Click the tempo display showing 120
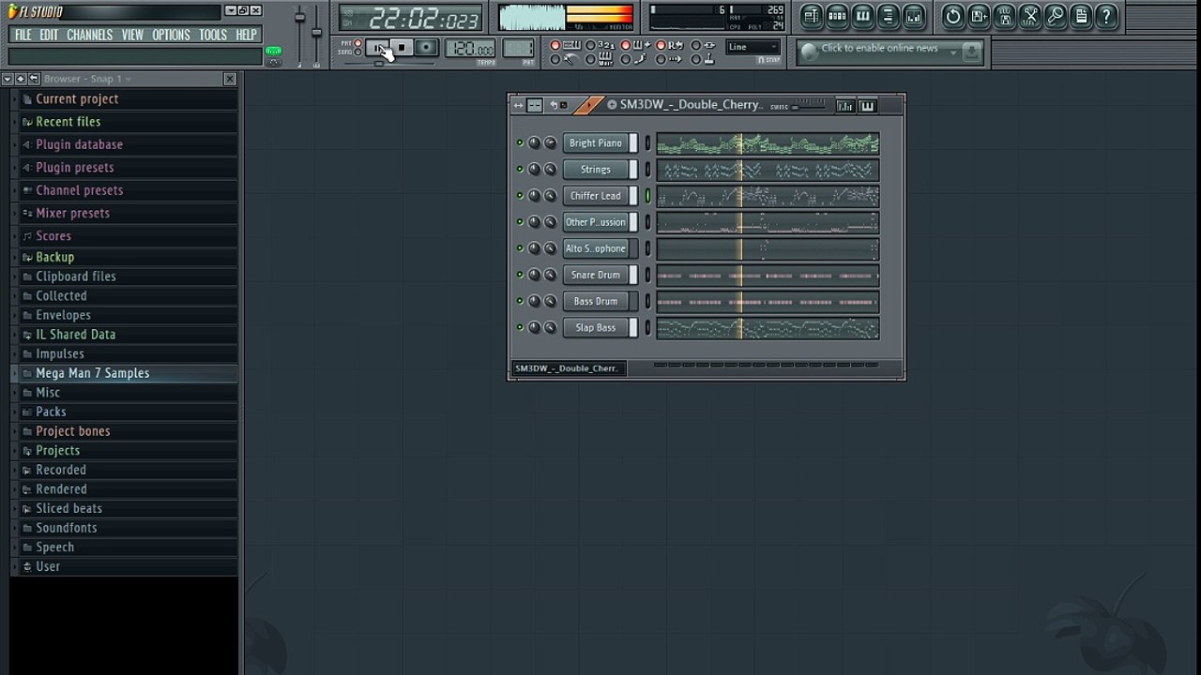Viewport: 1201px width, 675px height. point(470,49)
